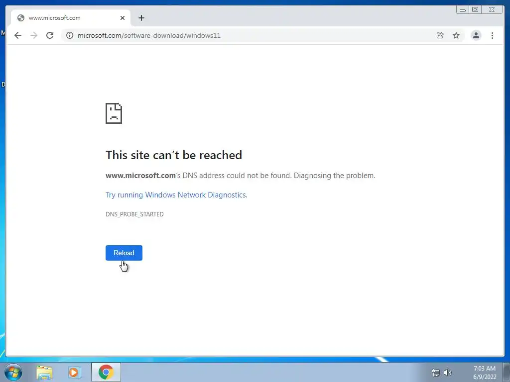Restore down the Chrome window

point(475,10)
